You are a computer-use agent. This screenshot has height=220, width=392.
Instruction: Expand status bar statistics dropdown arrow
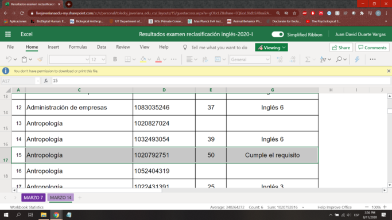[303, 207]
